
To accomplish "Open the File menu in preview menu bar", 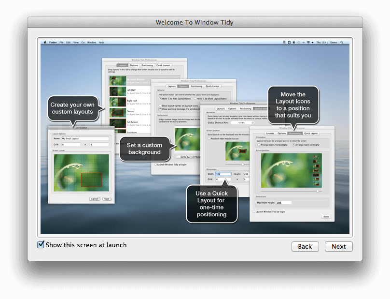I will [x=61, y=43].
